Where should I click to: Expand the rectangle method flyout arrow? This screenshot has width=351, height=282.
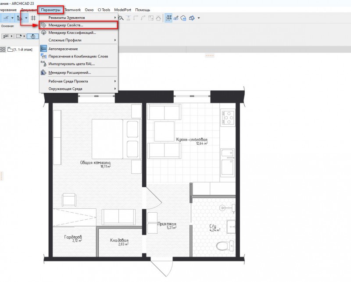[25, 36]
